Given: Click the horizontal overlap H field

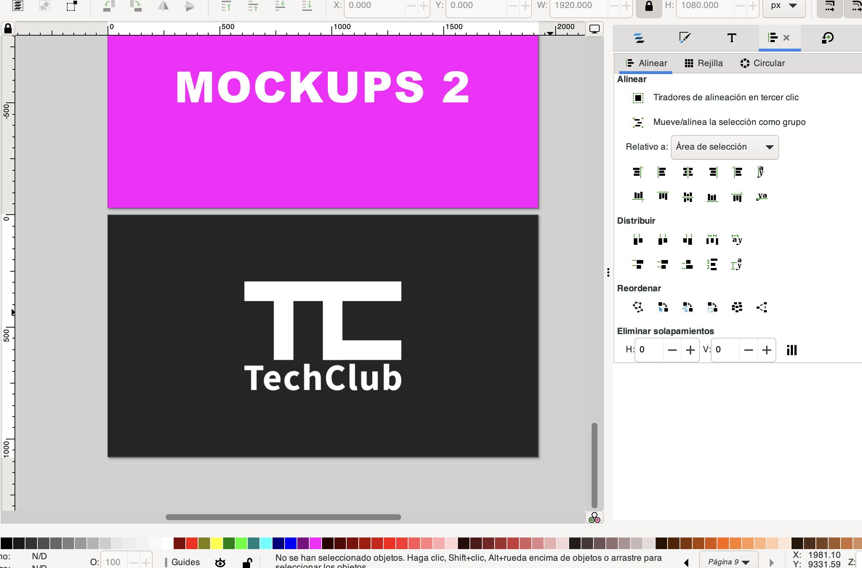Looking at the screenshot, I should (x=649, y=350).
